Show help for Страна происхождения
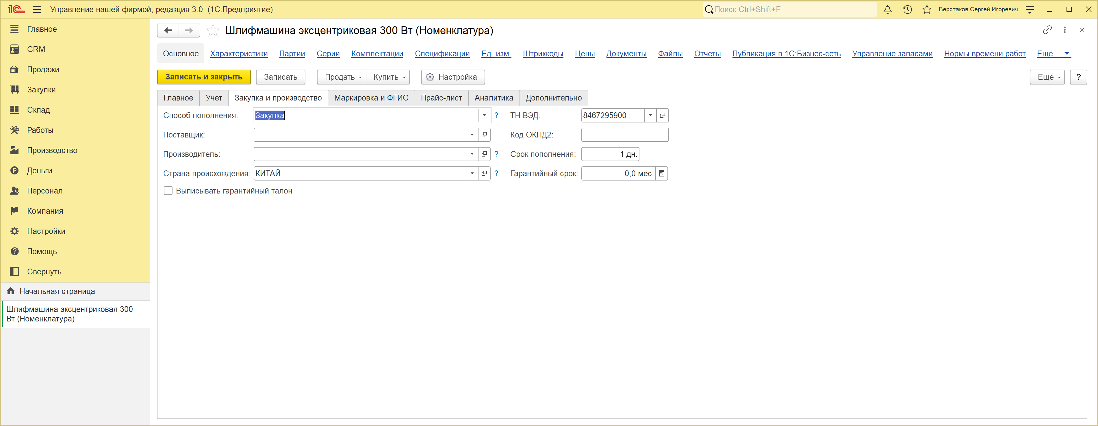The width and height of the screenshot is (1098, 426). (496, 173)
